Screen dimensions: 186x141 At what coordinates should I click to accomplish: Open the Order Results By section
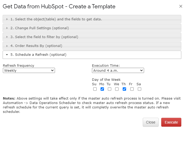click(x=92, y=46)
